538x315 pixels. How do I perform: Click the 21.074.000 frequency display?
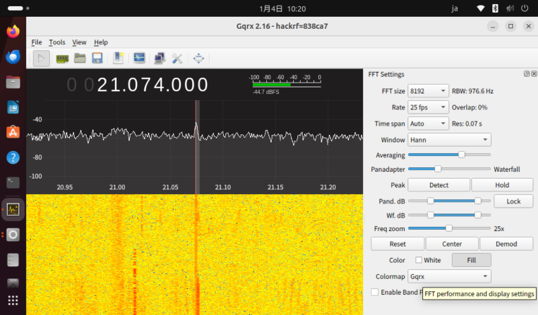click(x=153, y=85)
